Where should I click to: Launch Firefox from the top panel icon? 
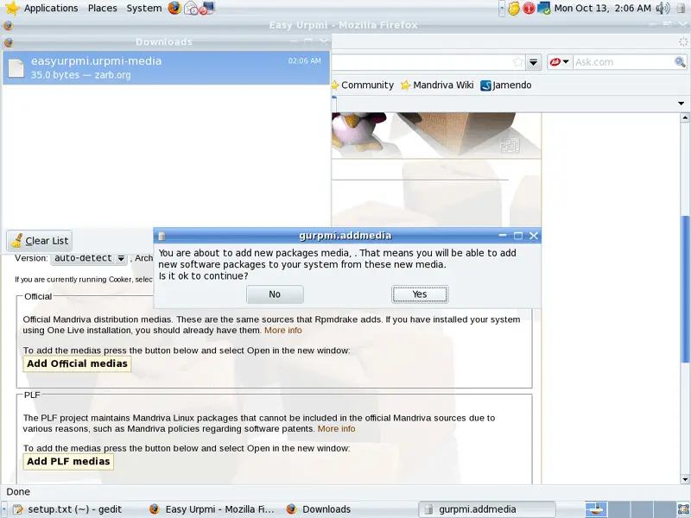[174, 8]
